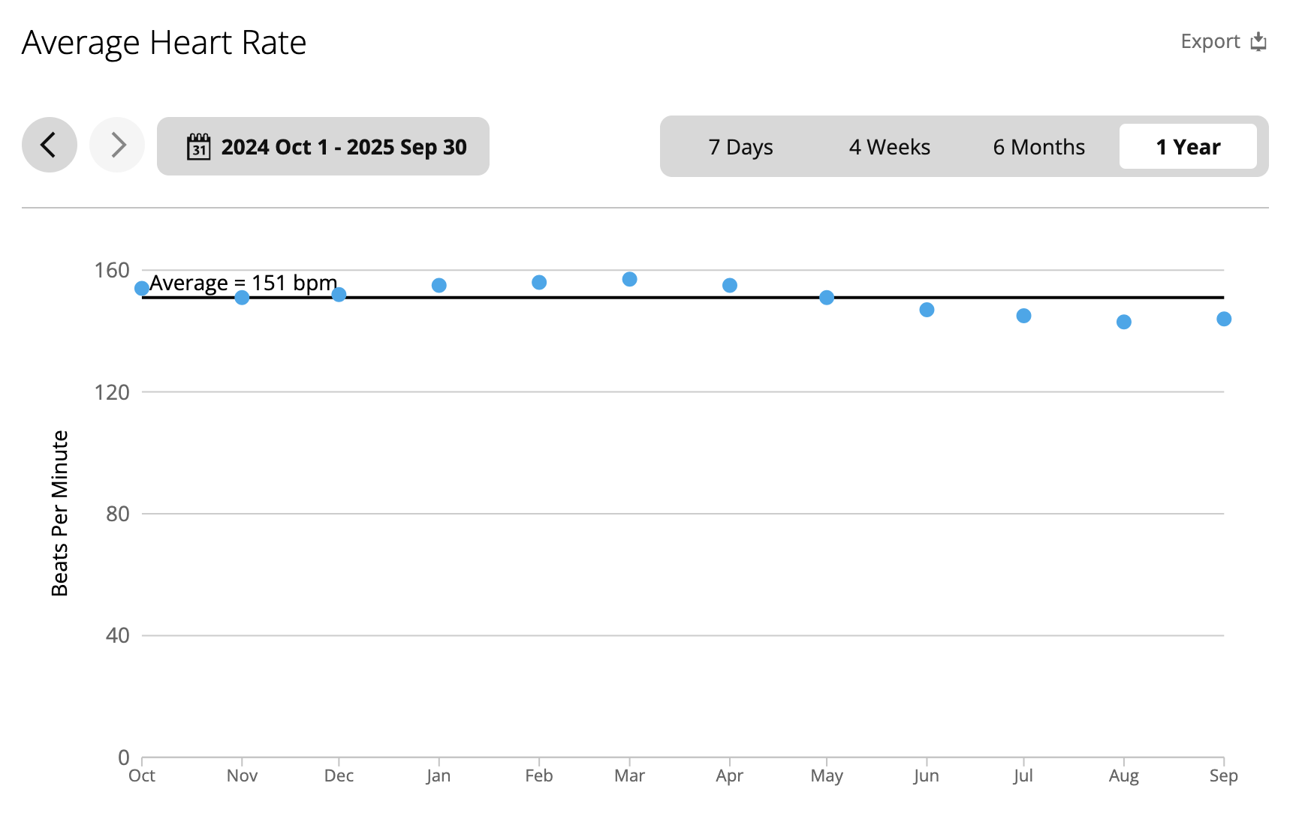1296x822 pixels.
Task: Click the May data point
Action: [x=827, y=298]
